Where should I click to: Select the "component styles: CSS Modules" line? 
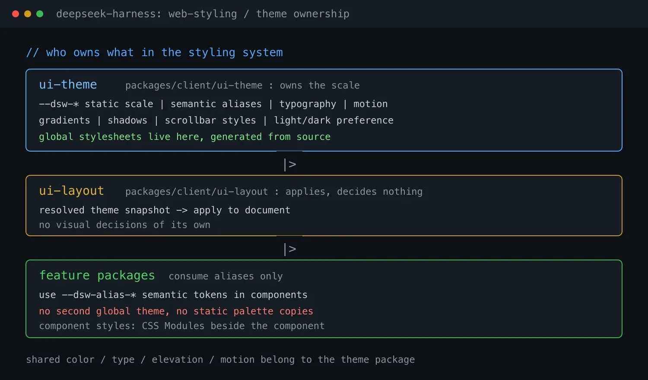pos(181,326)
